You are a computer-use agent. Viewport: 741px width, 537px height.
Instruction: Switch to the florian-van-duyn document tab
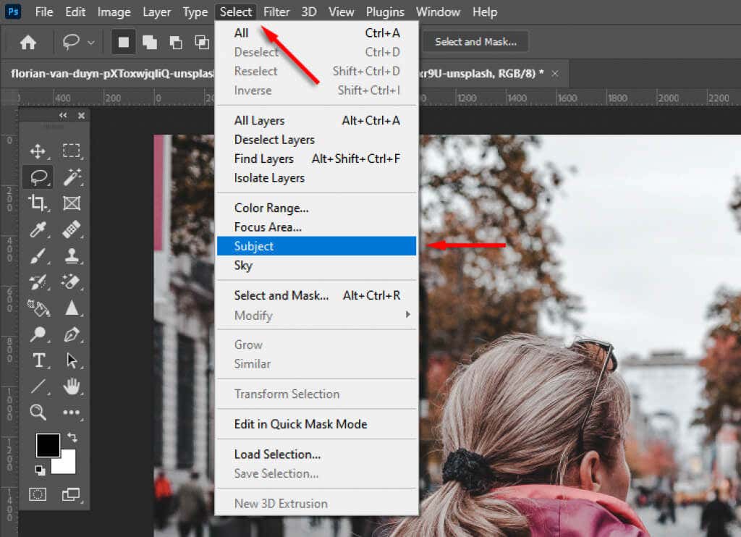click(109, 73)
